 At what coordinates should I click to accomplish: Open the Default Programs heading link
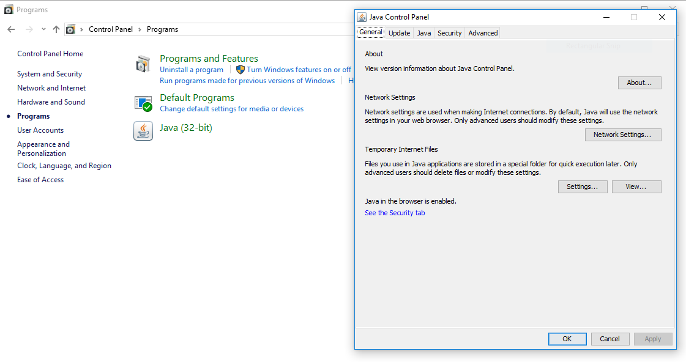pyautogui.click(x=197, y=97)
